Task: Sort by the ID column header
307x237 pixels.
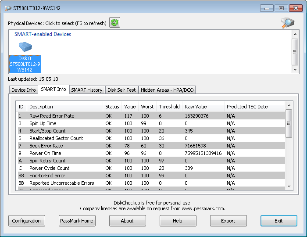Action: (21, 107)
